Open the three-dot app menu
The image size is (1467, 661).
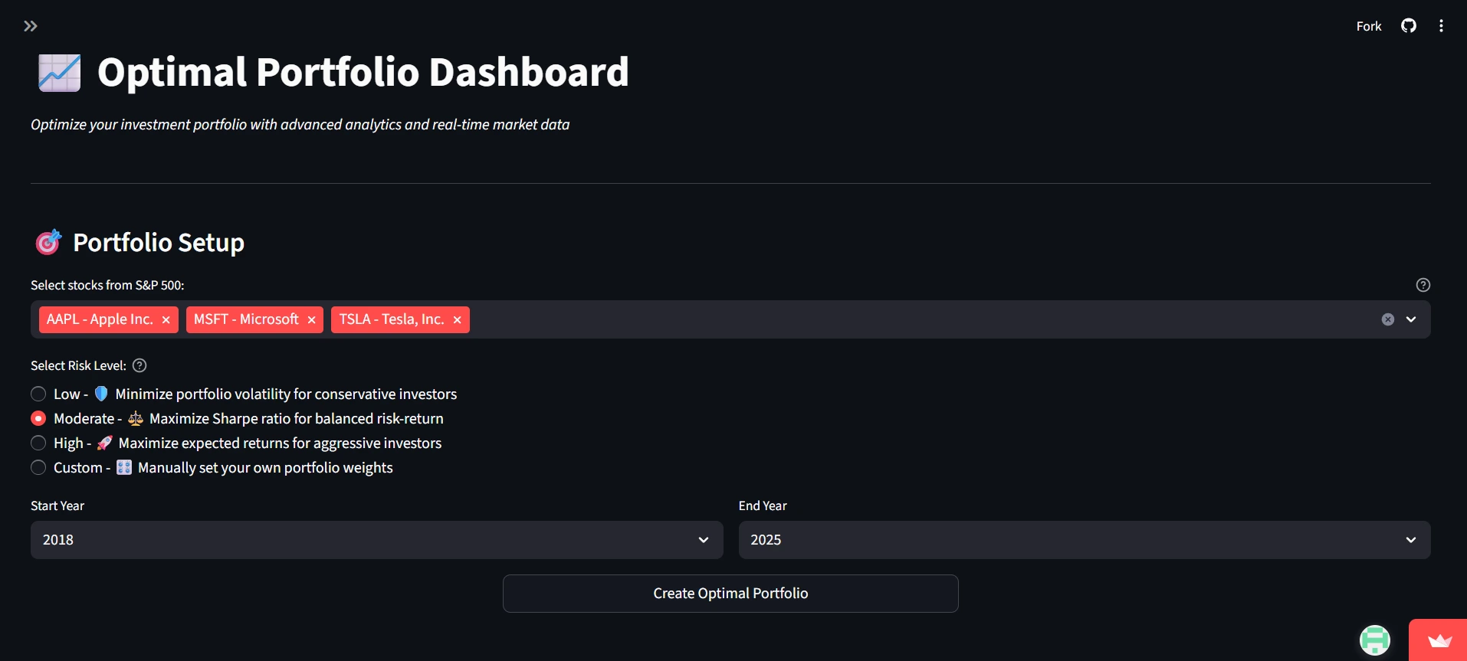coord(1442,26)
